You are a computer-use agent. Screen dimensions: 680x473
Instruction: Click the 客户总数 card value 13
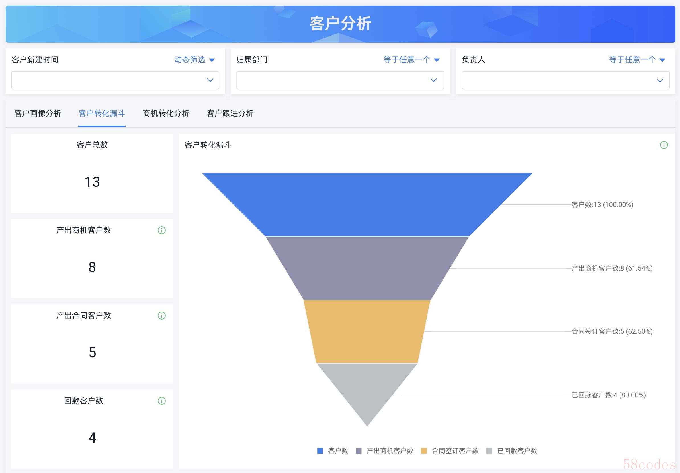[92, 182]
